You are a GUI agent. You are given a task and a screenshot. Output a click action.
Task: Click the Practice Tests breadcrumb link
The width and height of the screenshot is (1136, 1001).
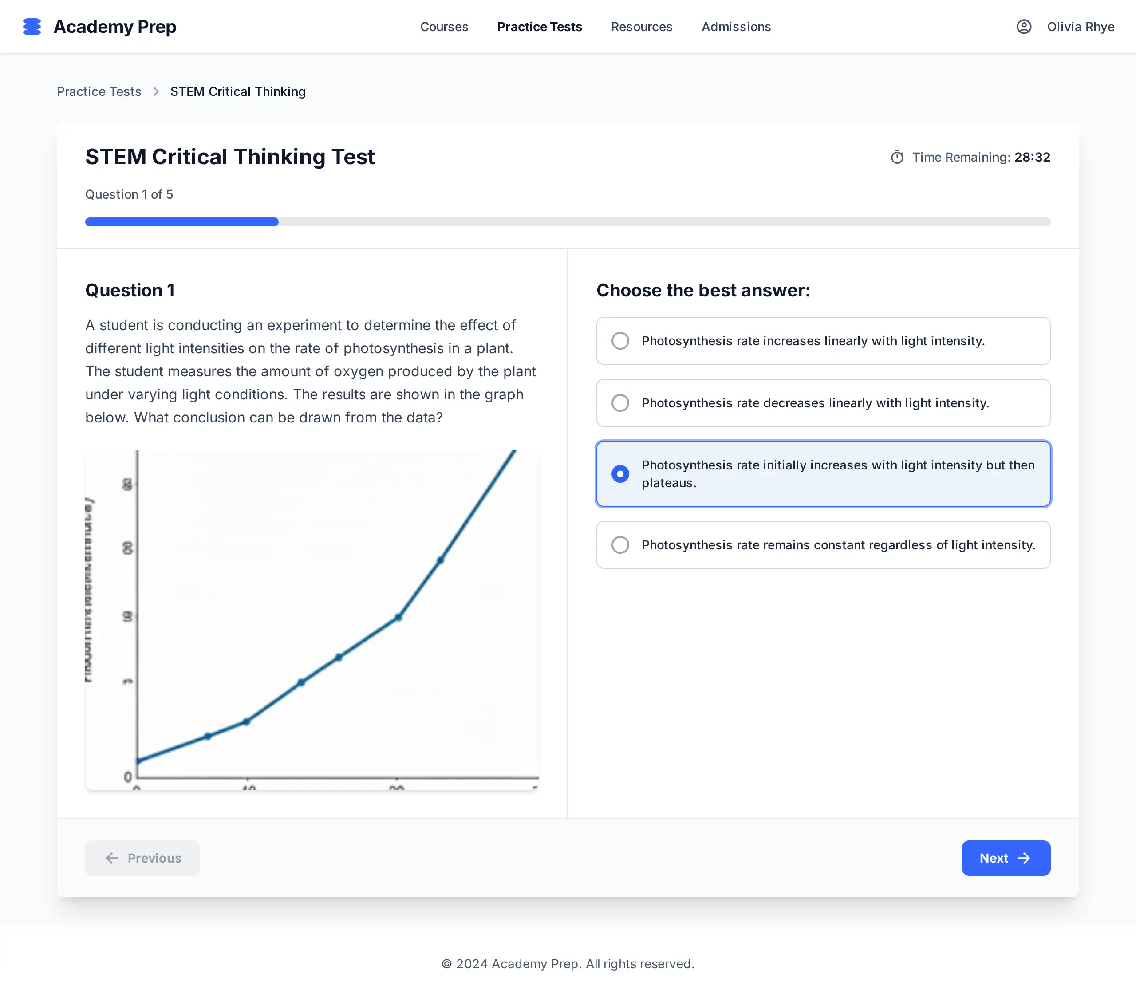[x=99, y=92]
